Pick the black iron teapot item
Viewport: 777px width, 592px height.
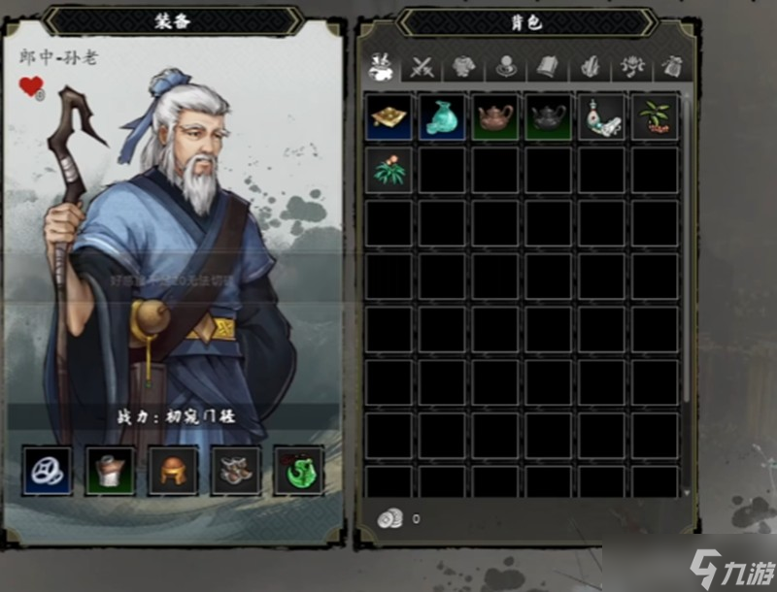548,116
